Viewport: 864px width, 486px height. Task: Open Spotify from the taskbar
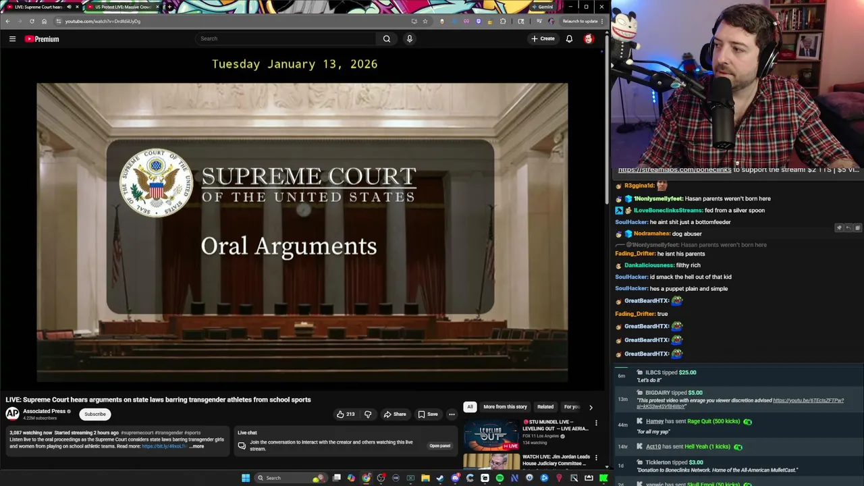point(500,478)
